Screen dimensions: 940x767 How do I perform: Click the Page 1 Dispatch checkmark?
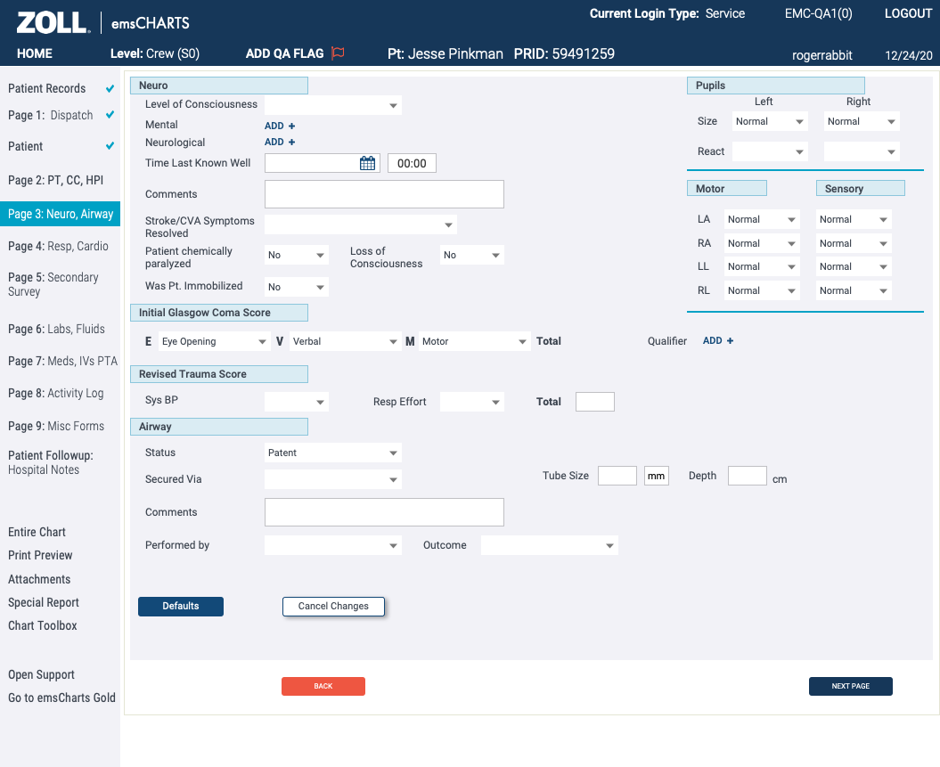click(110, 114)
